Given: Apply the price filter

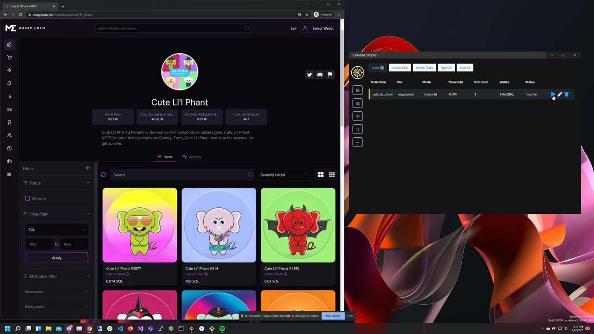Looking at the screenshot, I should click(x=57, y=257).
